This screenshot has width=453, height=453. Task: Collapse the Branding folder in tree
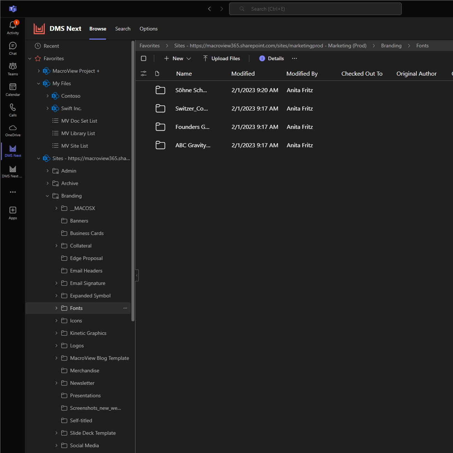coord(47,196)
